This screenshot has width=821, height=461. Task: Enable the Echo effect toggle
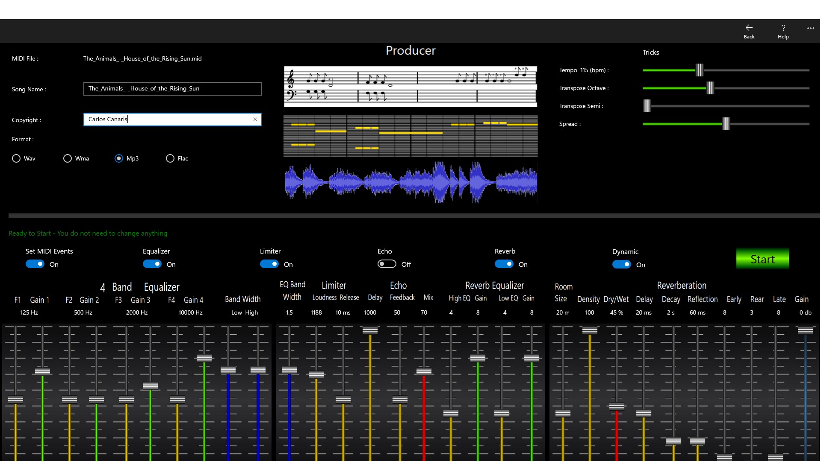click(x=387, y=264)
